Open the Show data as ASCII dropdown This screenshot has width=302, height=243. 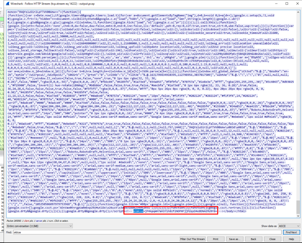(x=289, y=226)
